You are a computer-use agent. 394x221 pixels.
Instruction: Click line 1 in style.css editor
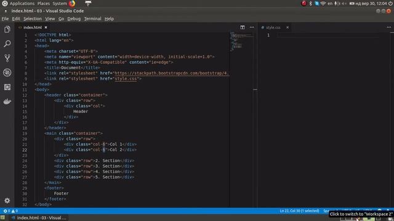pos(328,35)
